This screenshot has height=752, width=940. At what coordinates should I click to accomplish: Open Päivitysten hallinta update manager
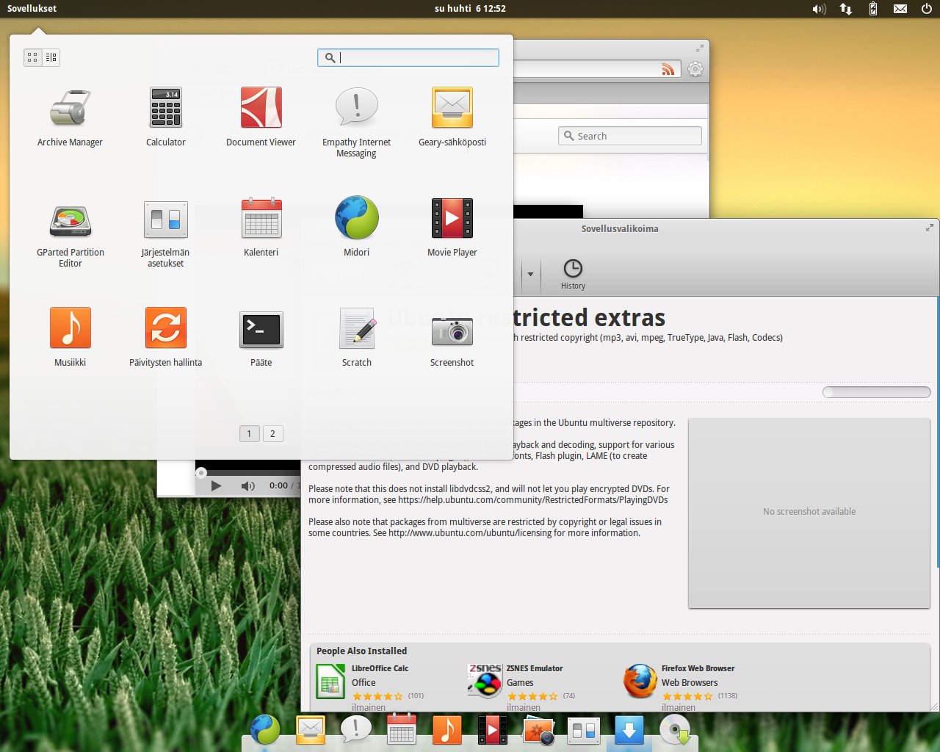click(x=165, y=338)
